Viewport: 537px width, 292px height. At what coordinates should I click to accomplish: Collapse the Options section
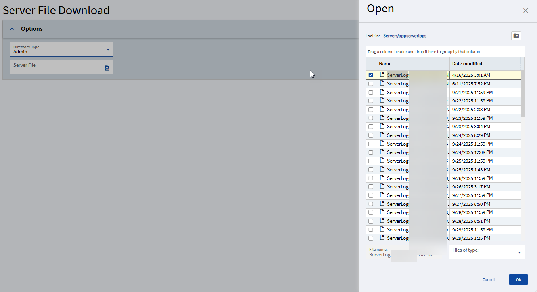point(12,29)
